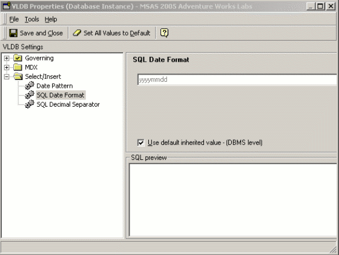Viewport: 339px width, 255px height.
Task: Click the gear icon beside SQL Date Format
Action: [x=30, y=95]
